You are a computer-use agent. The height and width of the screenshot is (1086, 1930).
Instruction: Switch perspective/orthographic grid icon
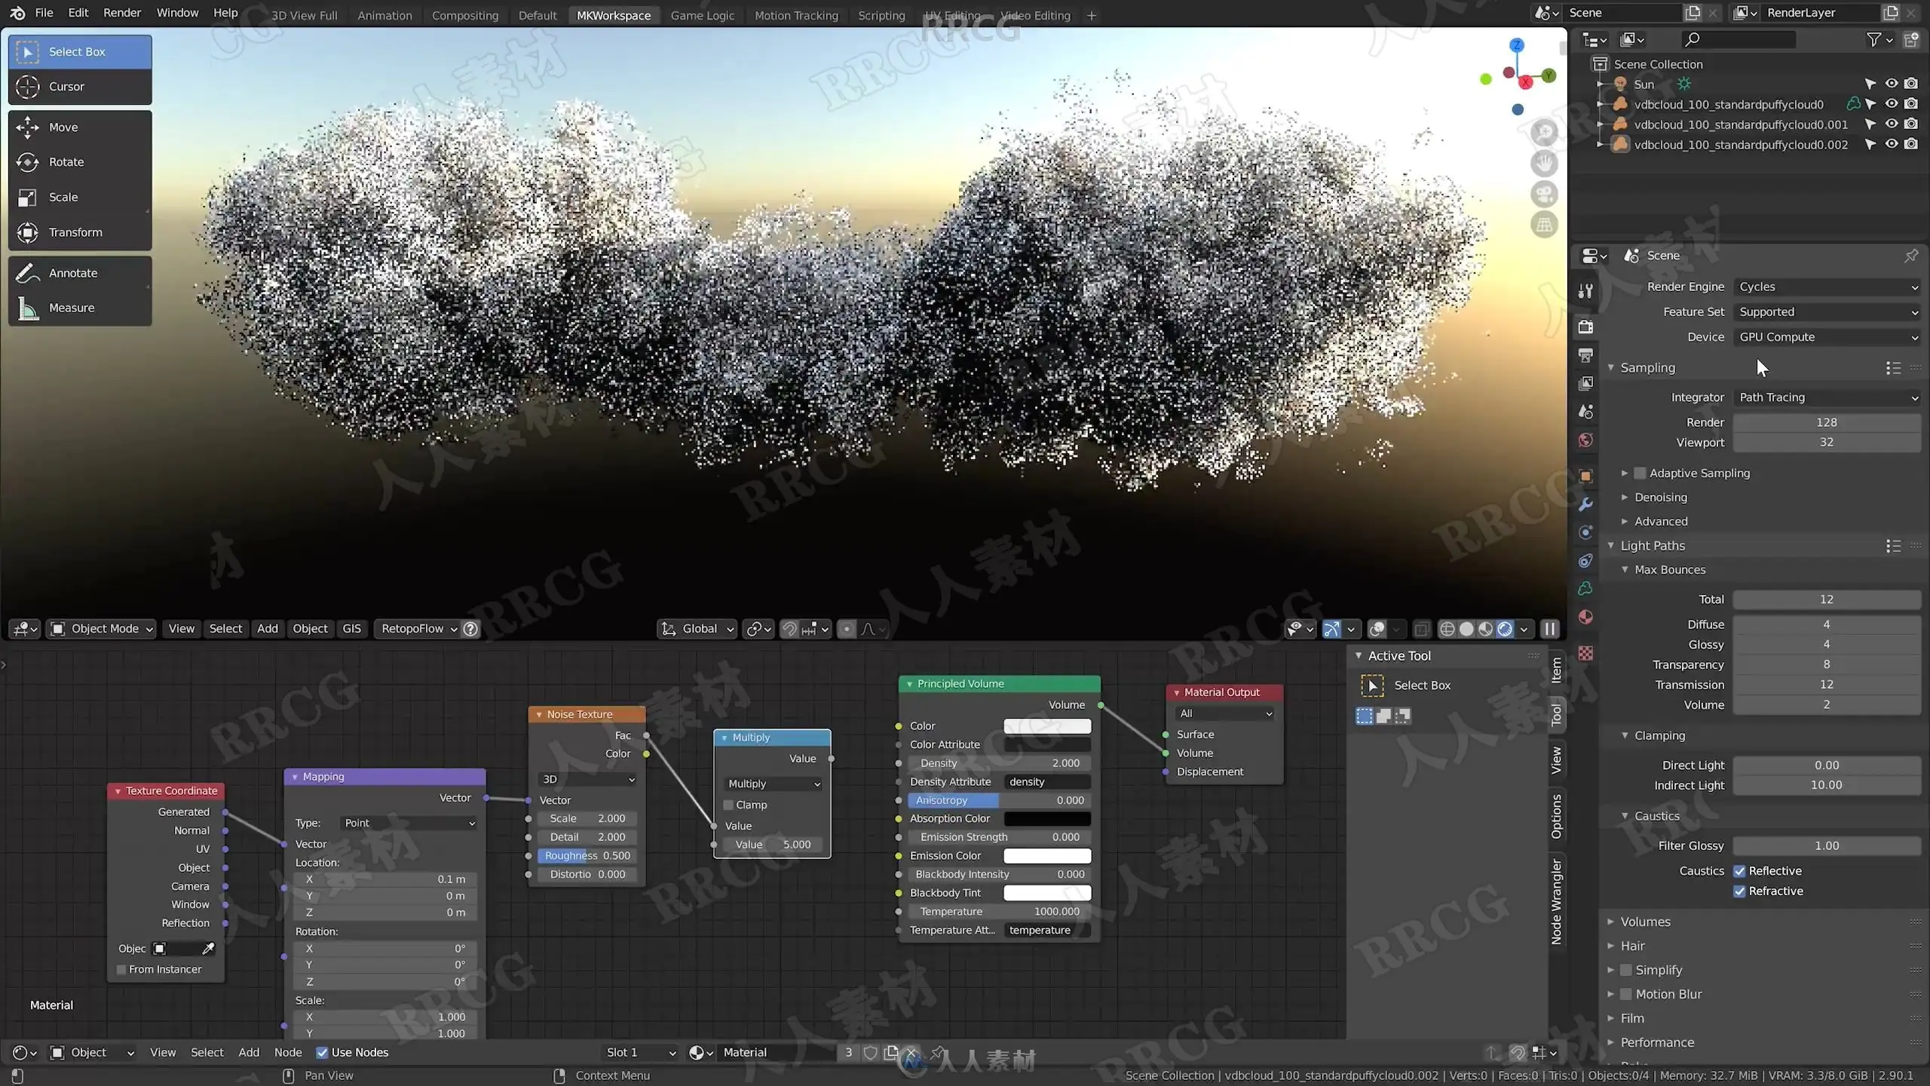click(x=1544, y=225)
